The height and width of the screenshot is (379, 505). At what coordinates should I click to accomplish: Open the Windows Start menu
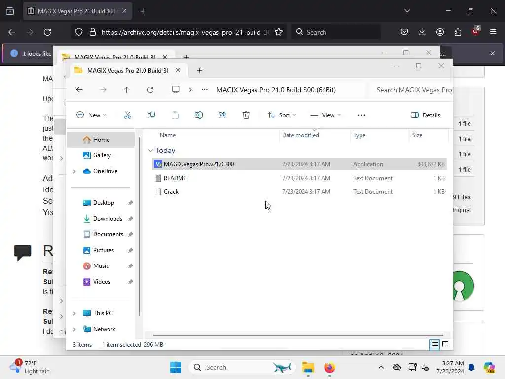tap(176, 367)
